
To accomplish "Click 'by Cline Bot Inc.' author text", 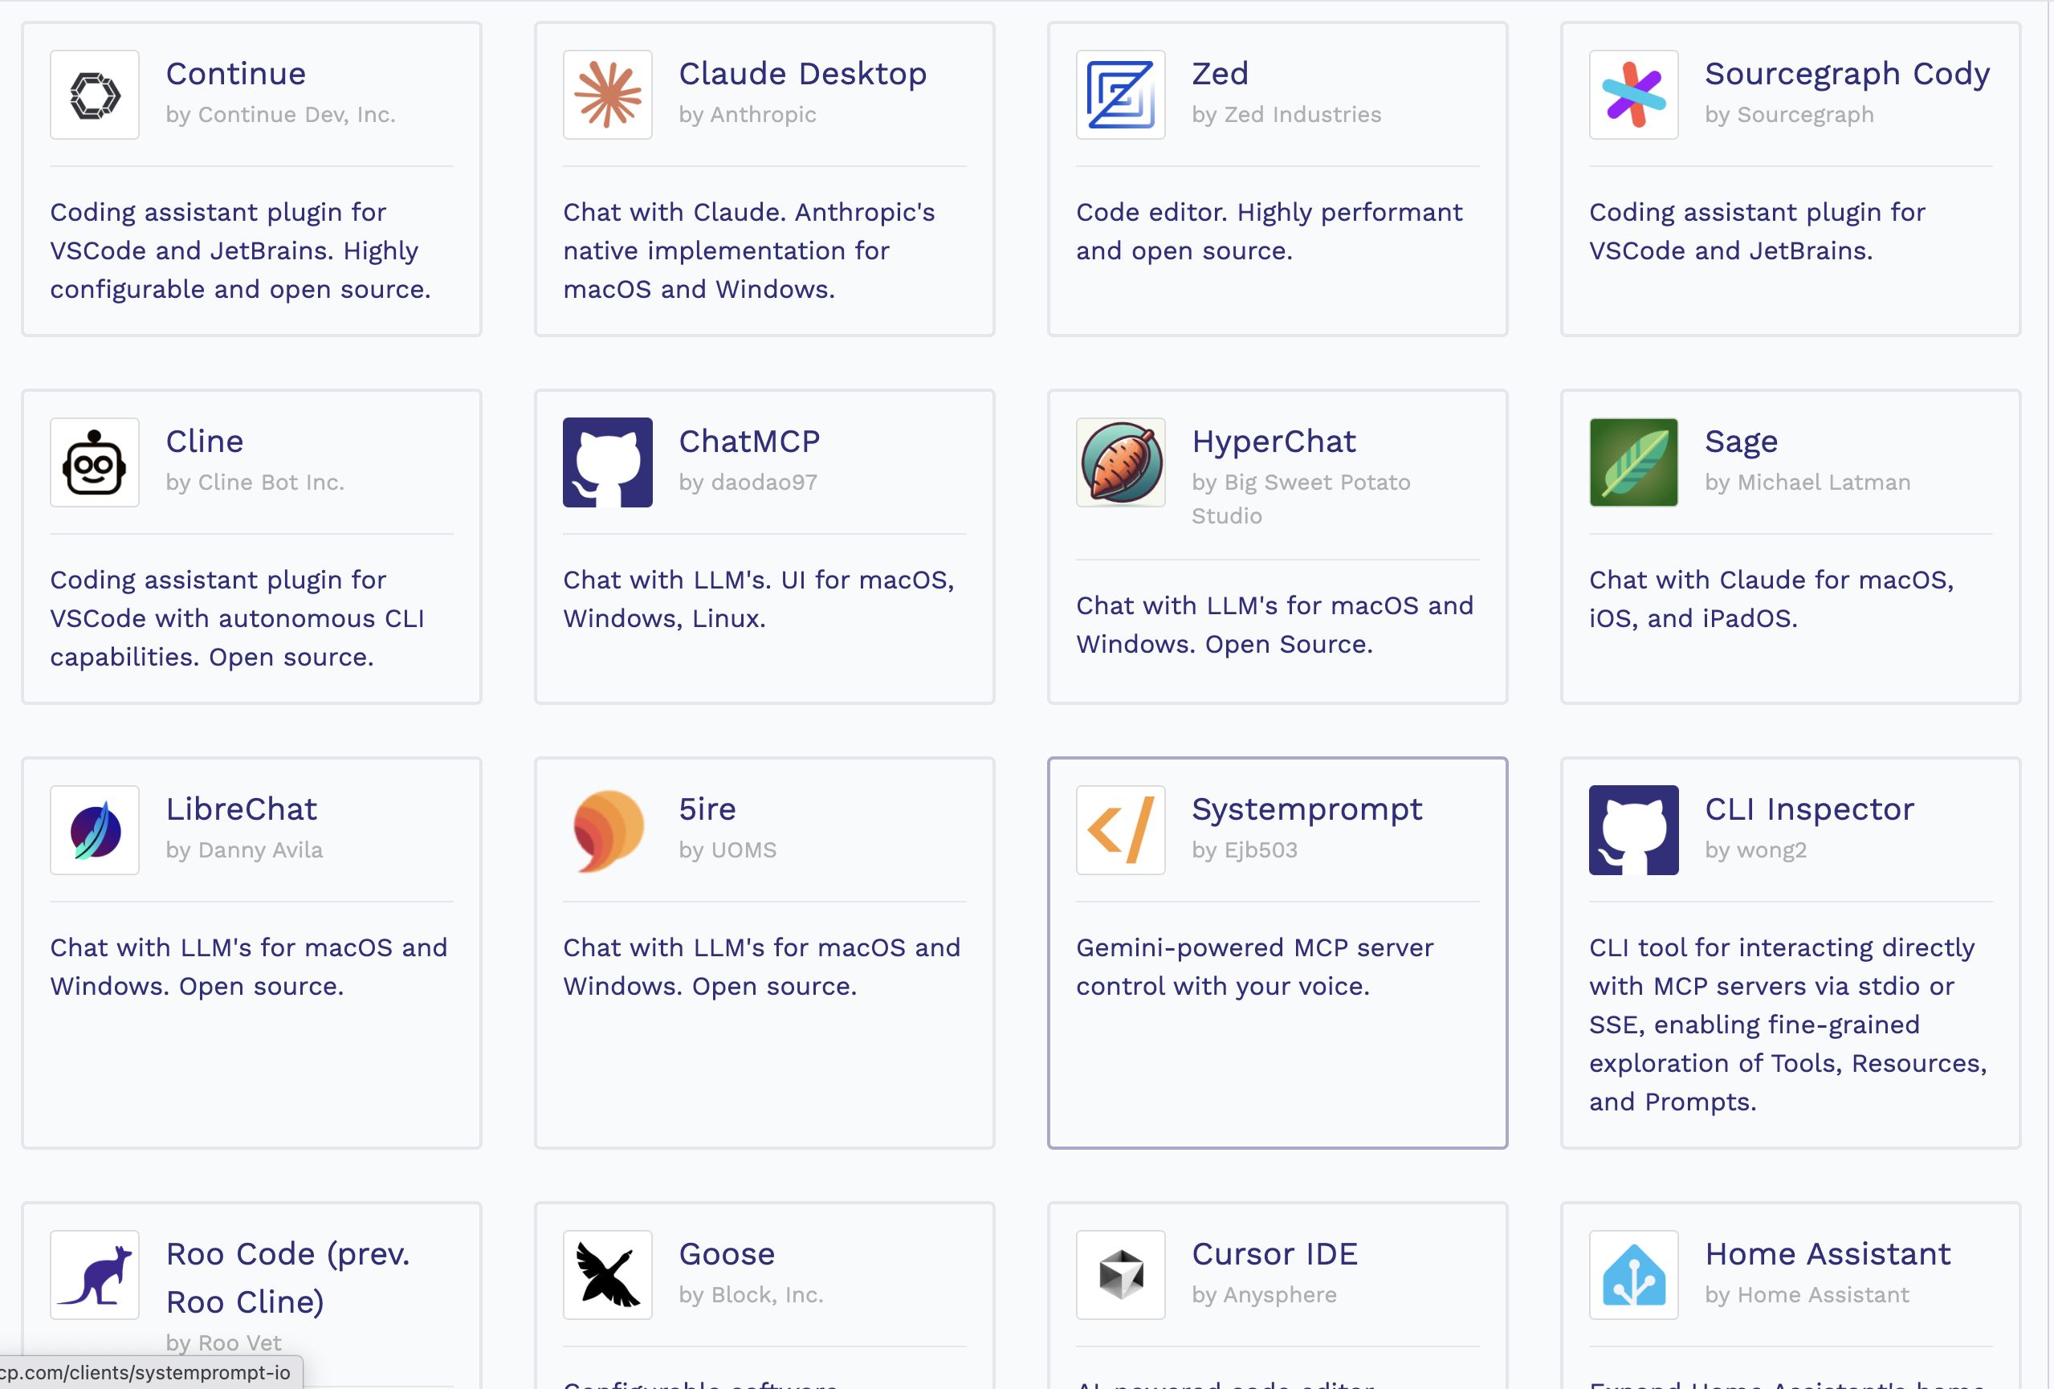I will [x=255, y=483].
